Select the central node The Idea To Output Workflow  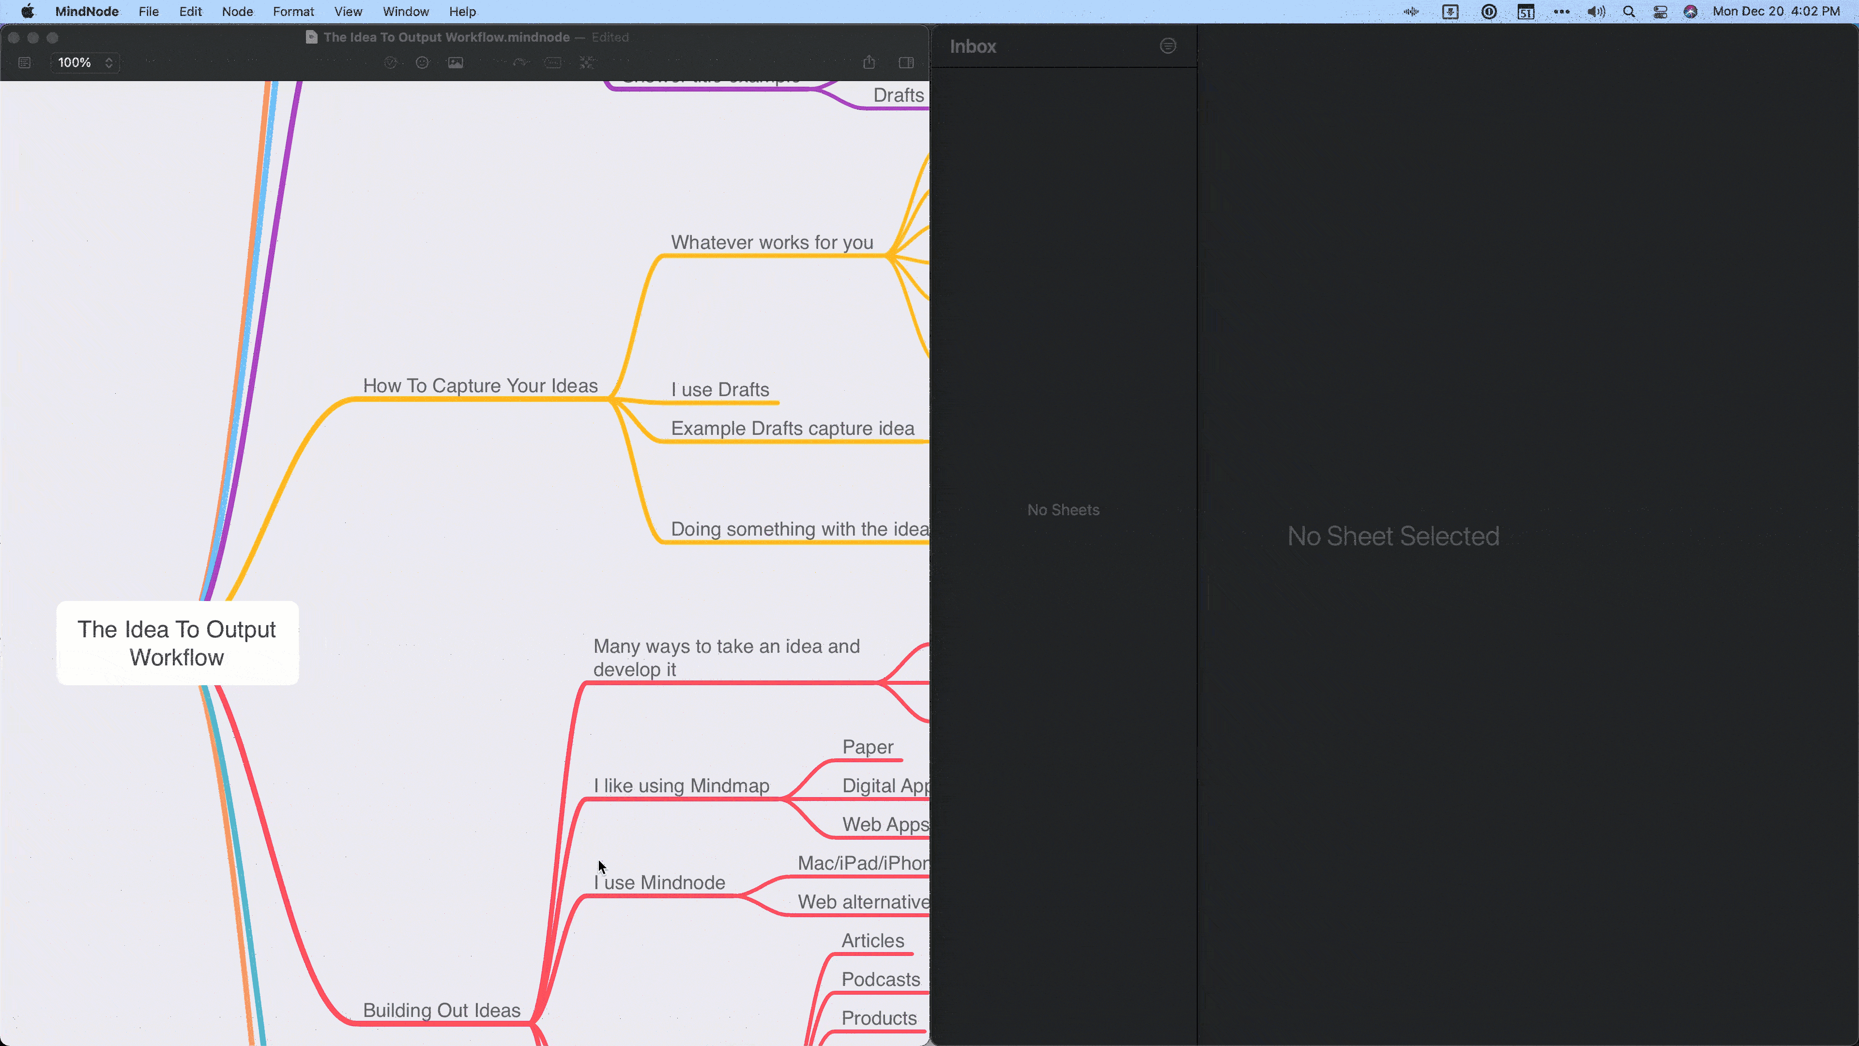coord(178,643)
